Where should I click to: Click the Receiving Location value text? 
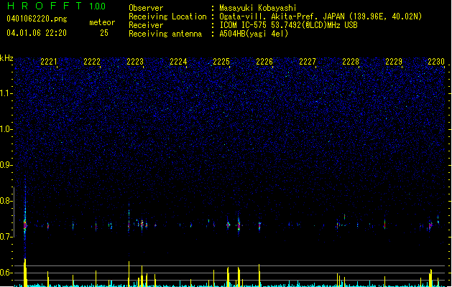pyautogui.click(x=320, y=17)
